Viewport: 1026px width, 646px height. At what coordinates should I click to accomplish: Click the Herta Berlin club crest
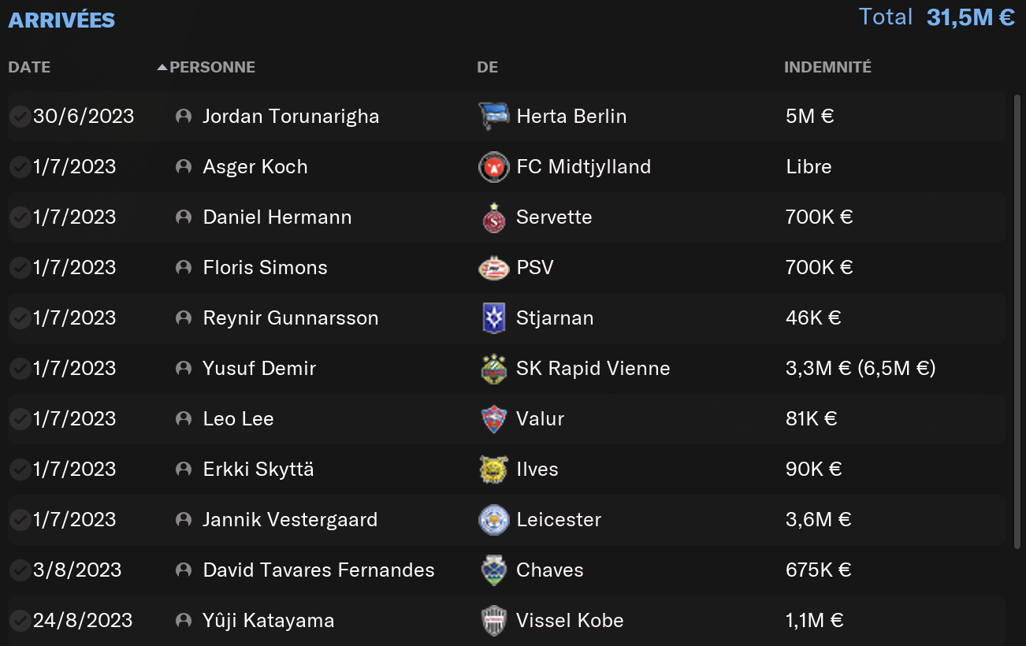[x=494, y=117]
